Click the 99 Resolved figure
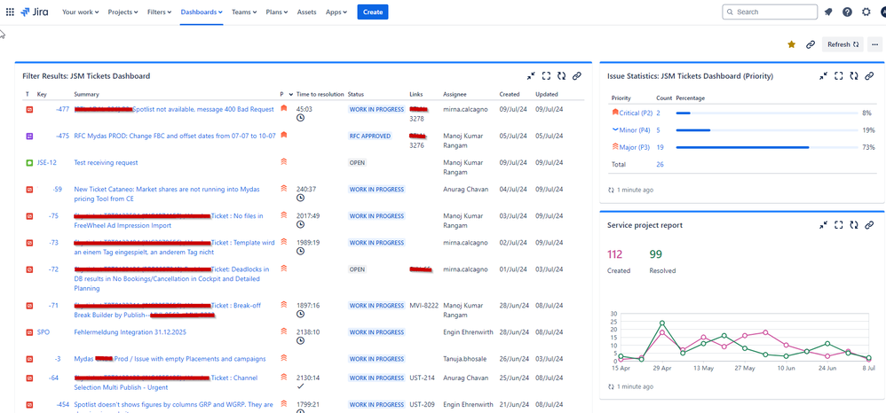886x413 pixels. click(655, 253)
